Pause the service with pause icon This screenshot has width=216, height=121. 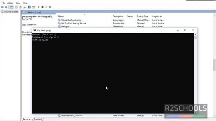coord(47,7)
